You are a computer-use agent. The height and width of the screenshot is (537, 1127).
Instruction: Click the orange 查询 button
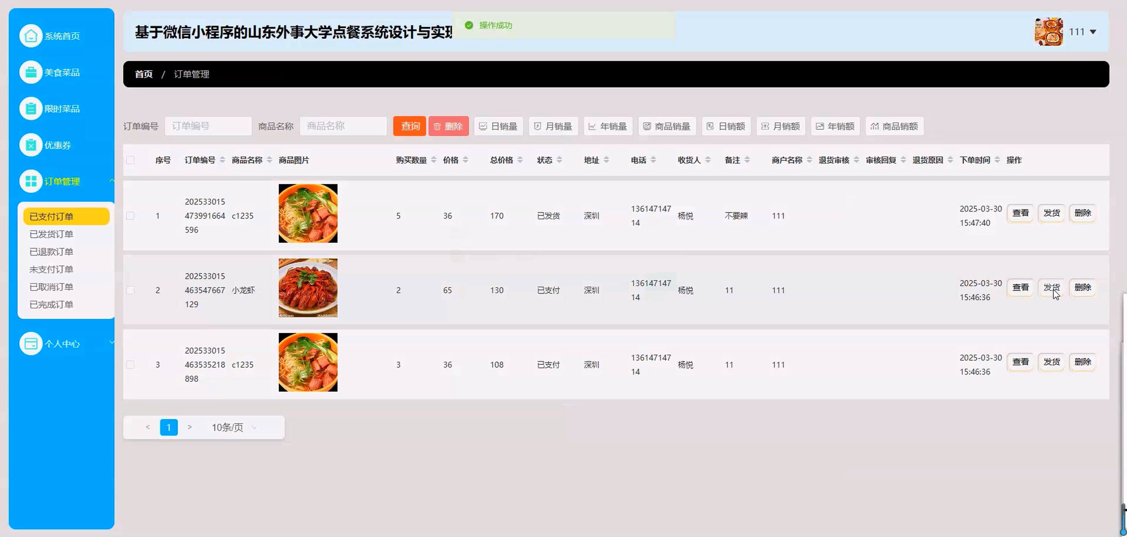(x=409, y=126)
